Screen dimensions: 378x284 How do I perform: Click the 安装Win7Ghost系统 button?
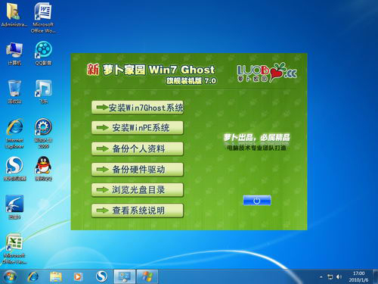[138, 108]
